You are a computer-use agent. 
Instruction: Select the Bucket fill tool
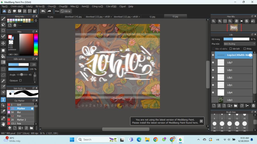(x=3, y=56)
